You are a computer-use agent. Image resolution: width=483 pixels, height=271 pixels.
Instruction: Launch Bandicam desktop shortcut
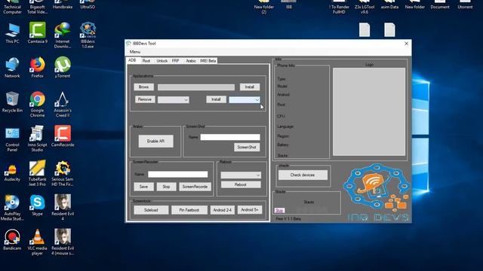[x=12, y=239]
